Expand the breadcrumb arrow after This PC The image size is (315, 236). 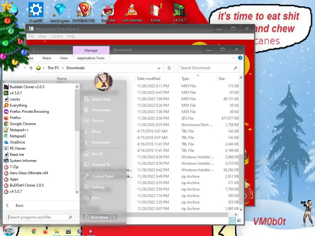point(63,68)
